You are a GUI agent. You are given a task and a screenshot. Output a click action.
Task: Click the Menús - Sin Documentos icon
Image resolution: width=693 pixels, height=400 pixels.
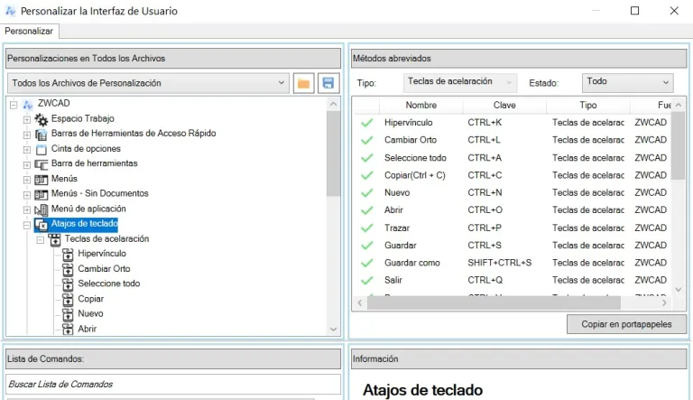(42, 194)
